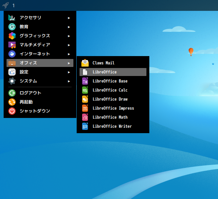Image resolution: width=218 pixels, height=199 pixels.
Task: Click workspace number 1 in top panel
Action: [x=13, y=6]
